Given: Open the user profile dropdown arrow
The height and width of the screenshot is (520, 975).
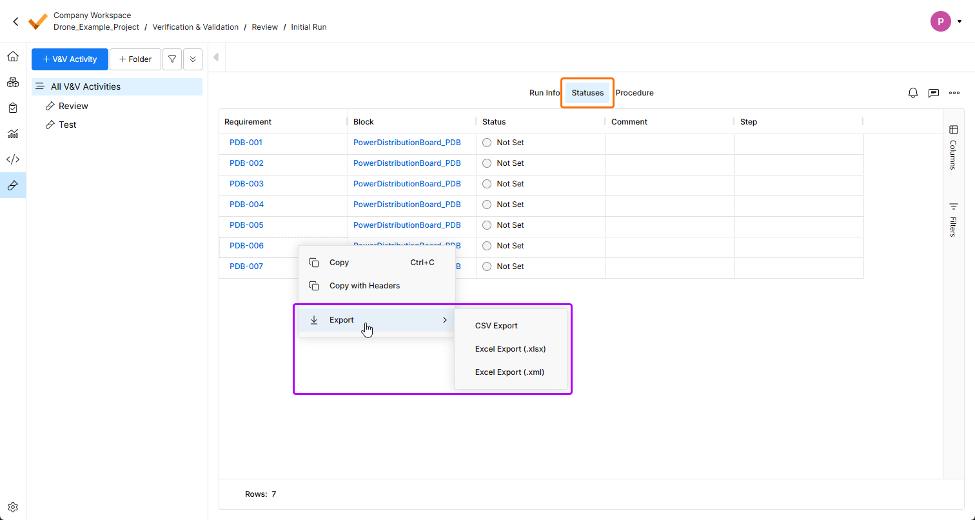Looking at the screenshot, I should 960,22.
